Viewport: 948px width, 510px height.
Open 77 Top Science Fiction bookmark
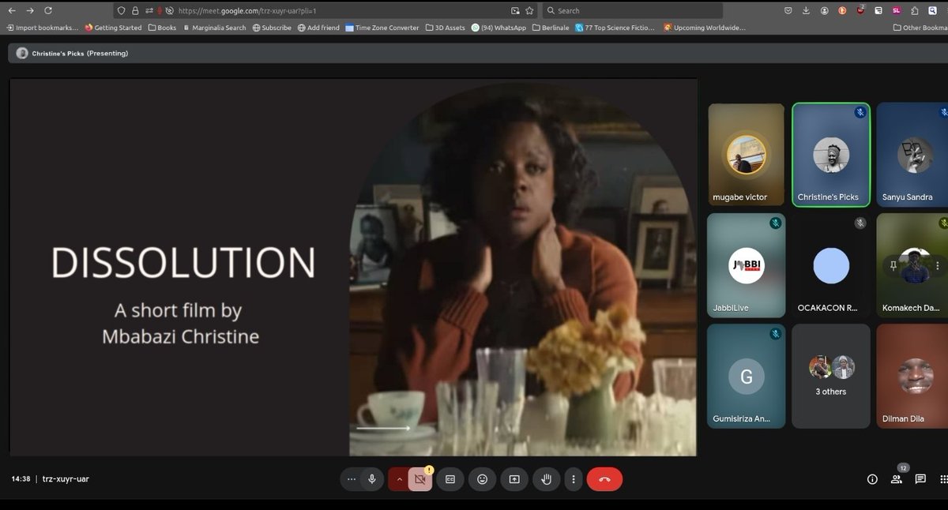[616, 28]
